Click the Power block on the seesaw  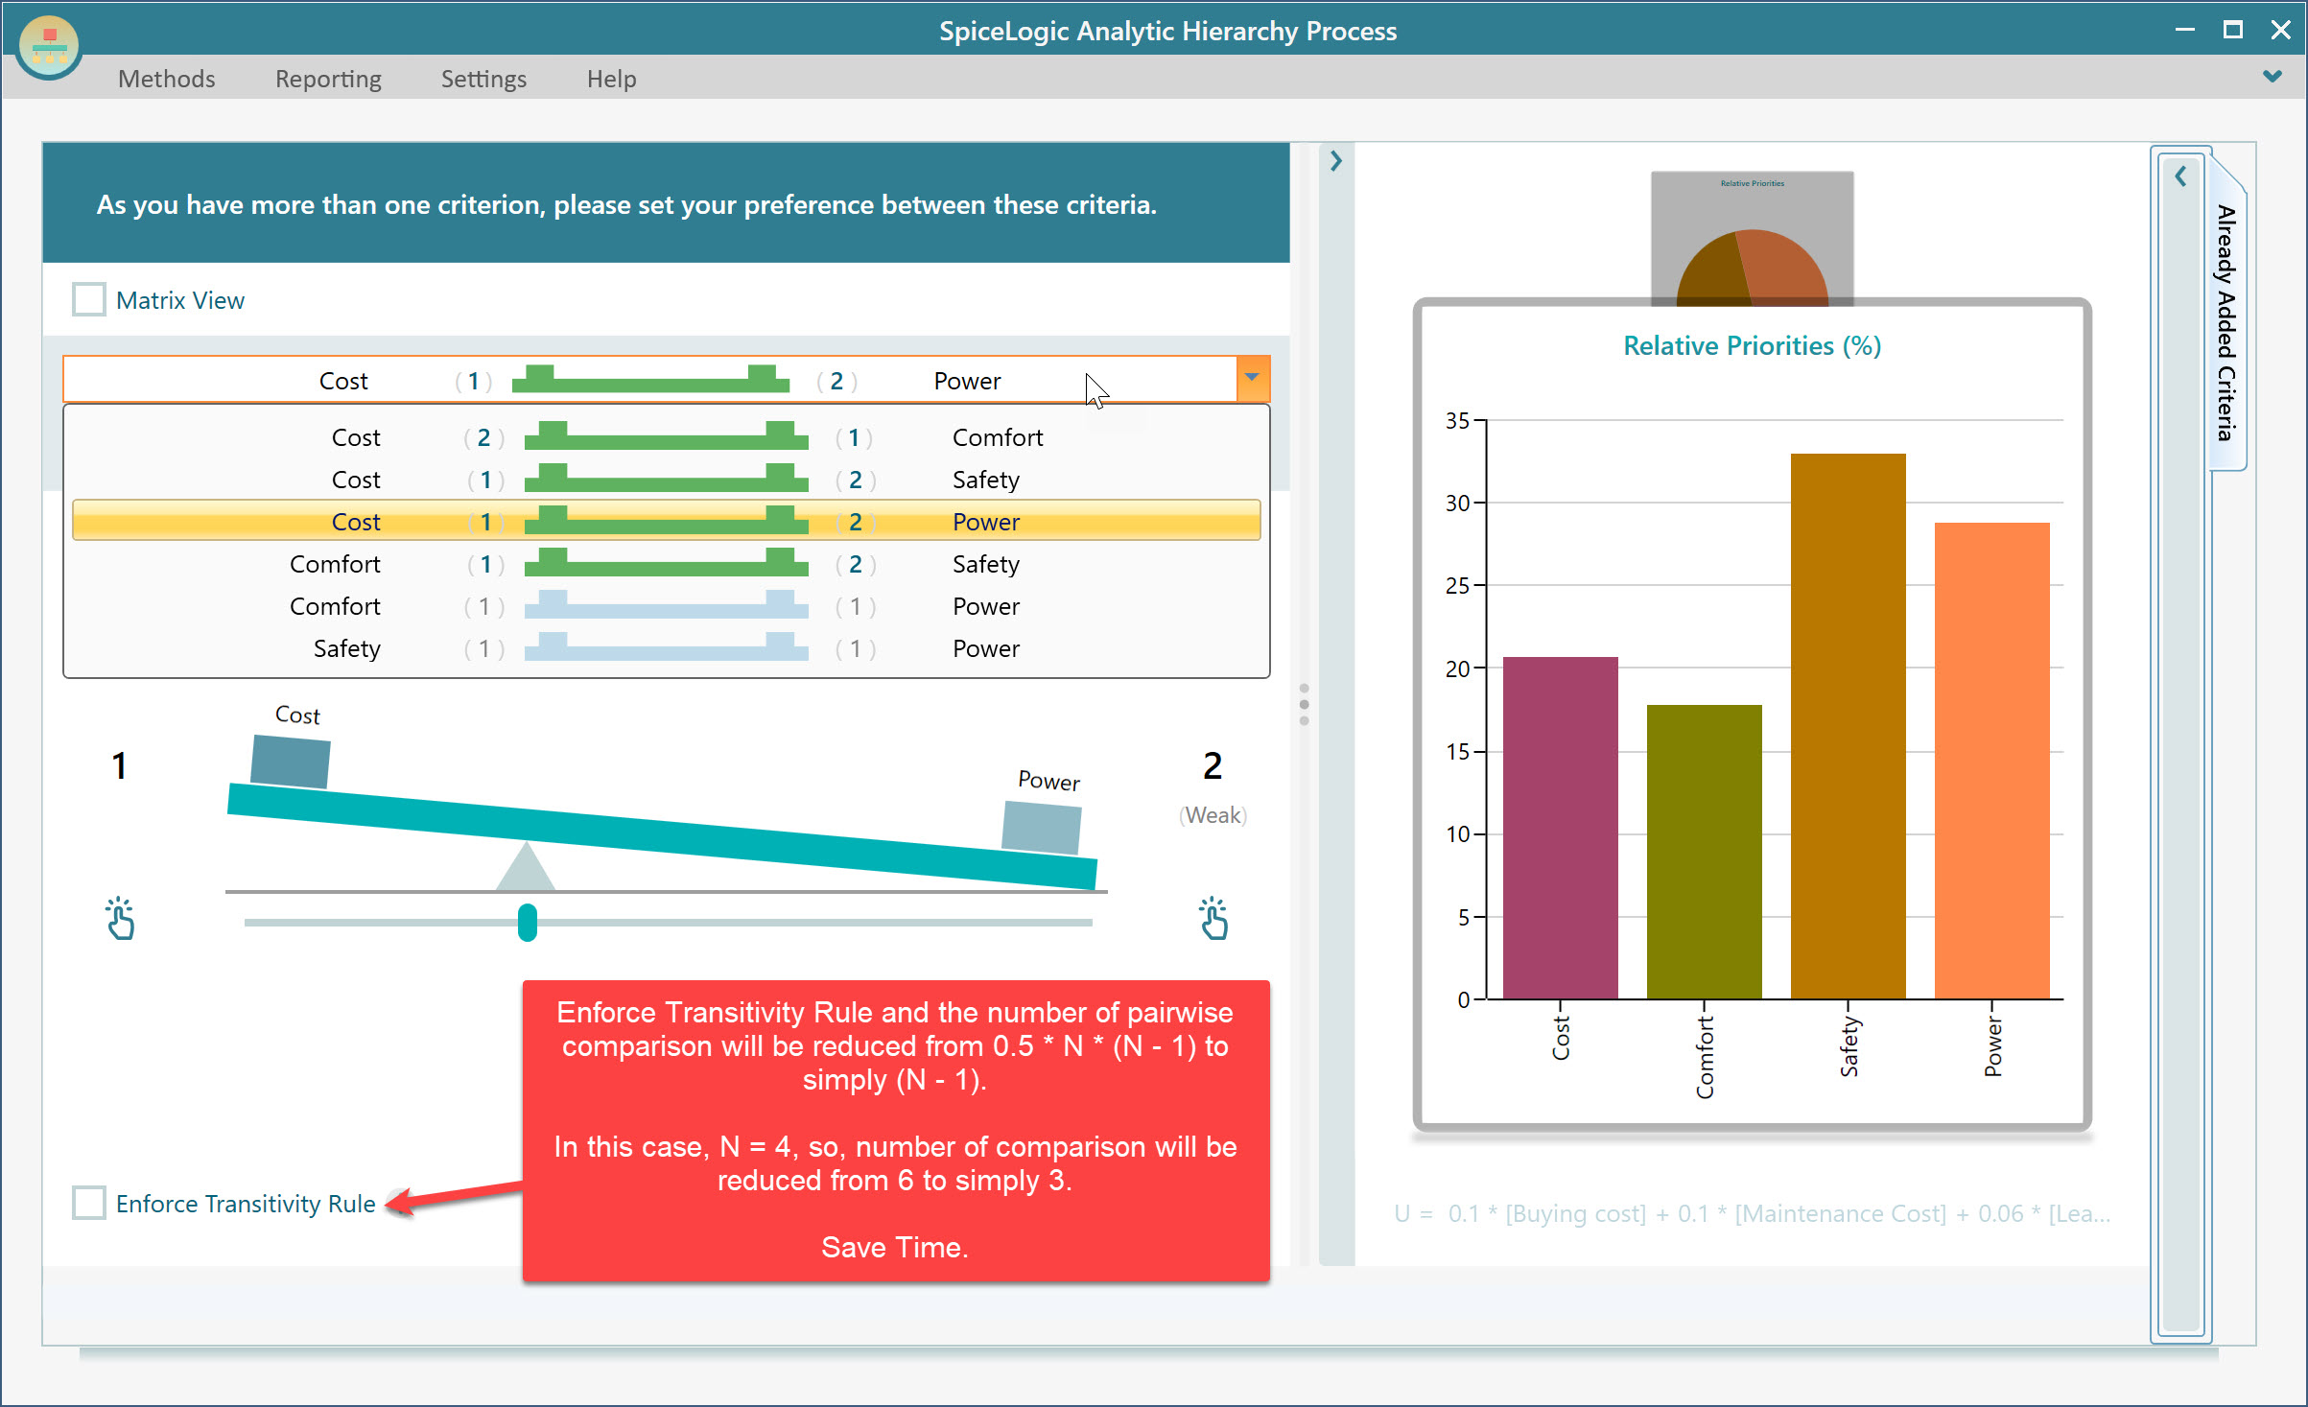(x=1042, y=827)
